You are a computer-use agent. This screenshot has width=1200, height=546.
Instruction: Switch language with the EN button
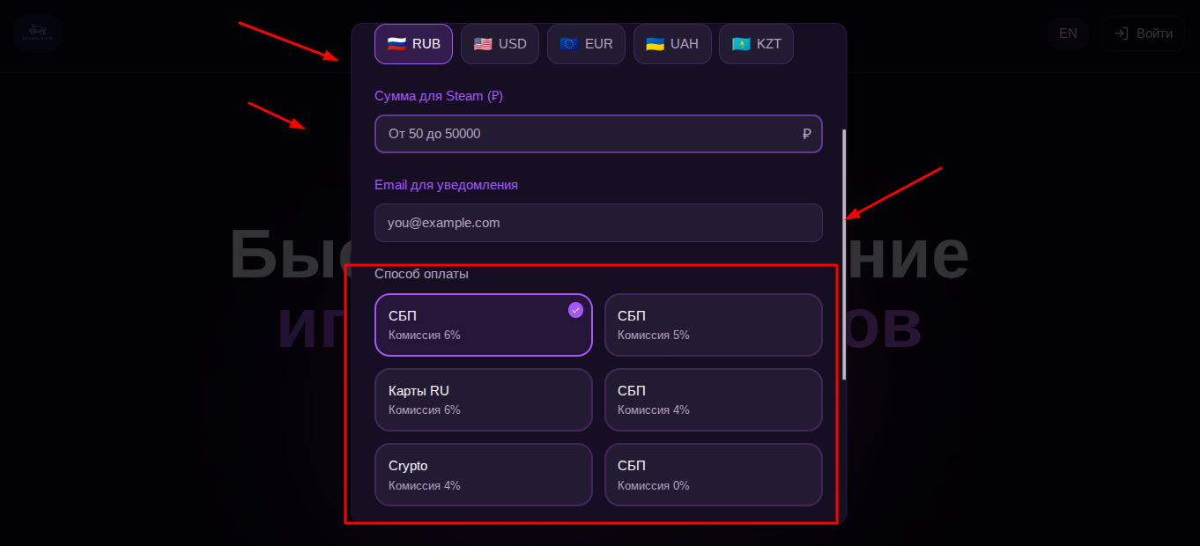coord(1068,33)
